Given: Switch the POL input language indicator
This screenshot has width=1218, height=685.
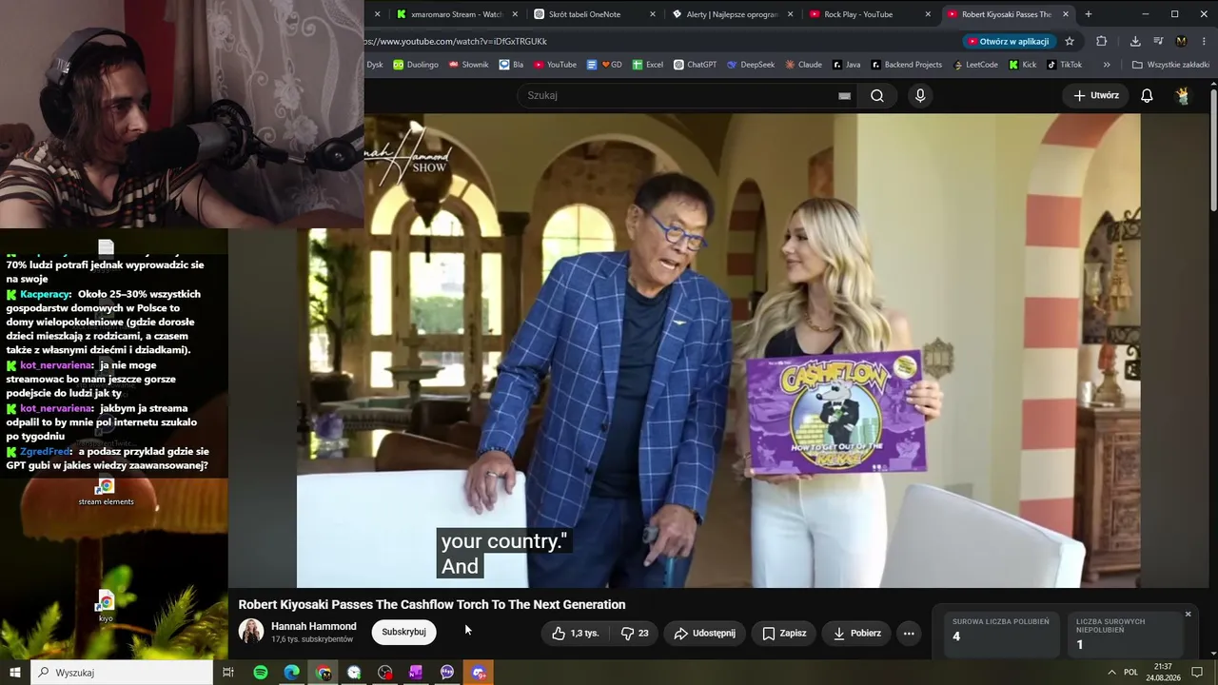Looking at the screenshot, I should (1130, 673).
